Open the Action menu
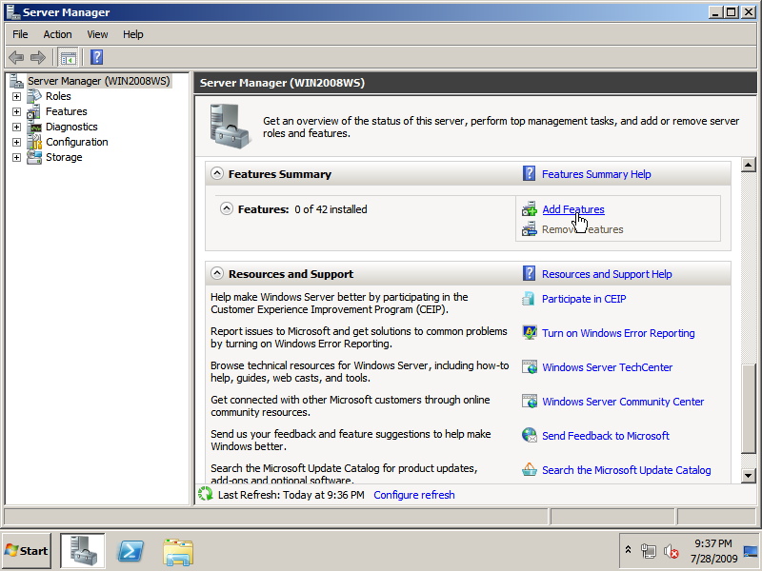762x571 pixels. [x=57, y=34]
